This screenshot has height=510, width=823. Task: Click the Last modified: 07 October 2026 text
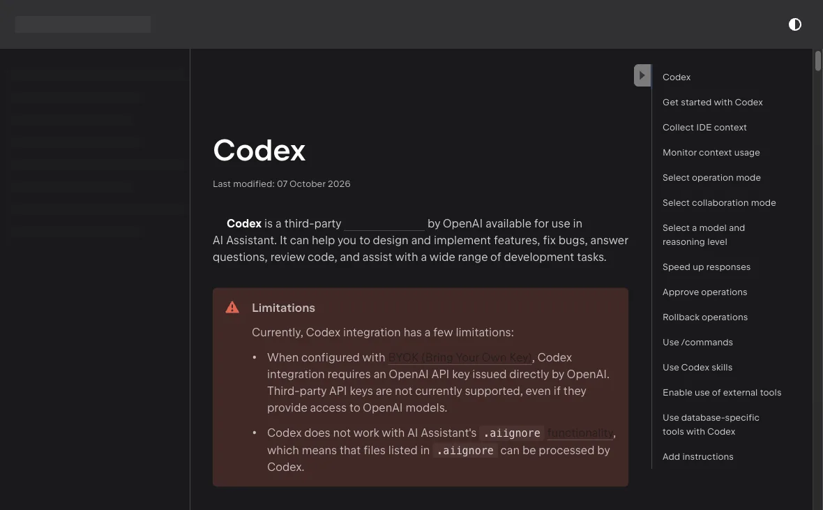click(281, 183)
